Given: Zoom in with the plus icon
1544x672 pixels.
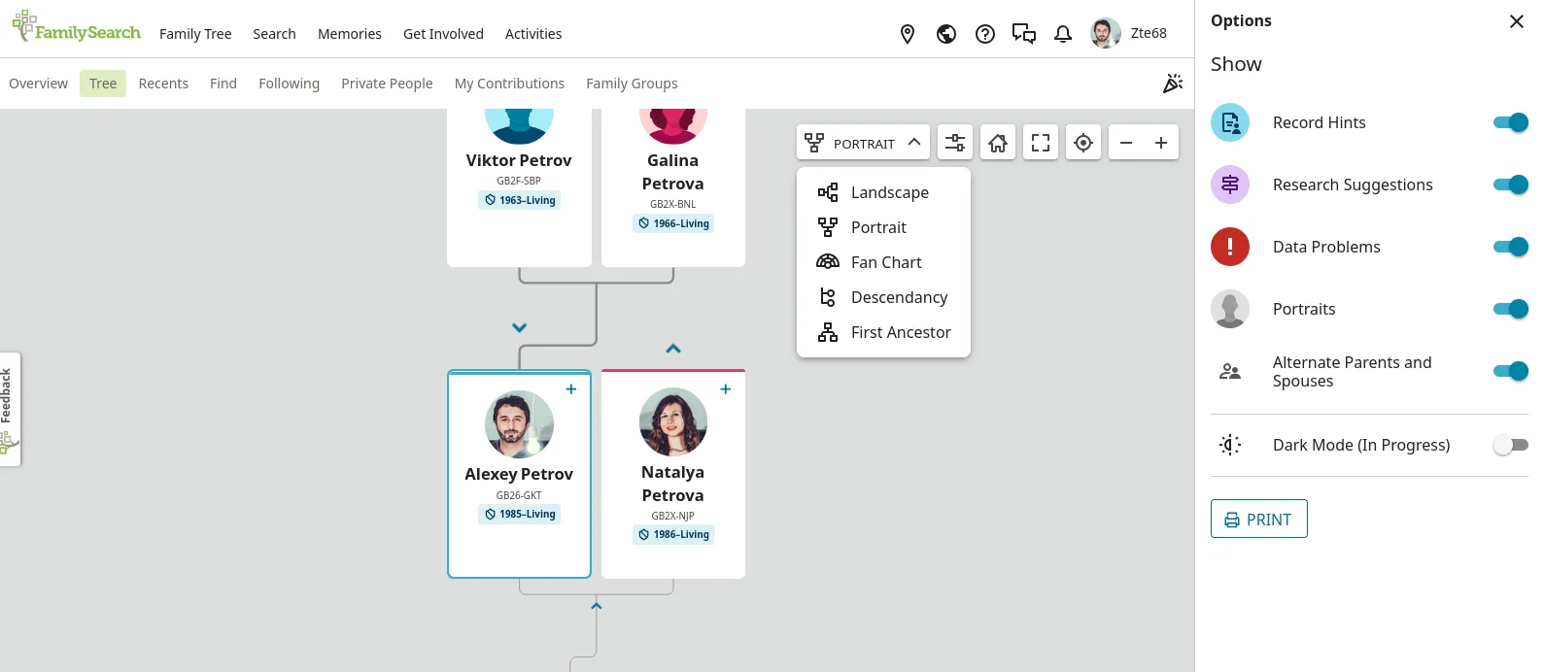Looking at the screenshot, I should tap(1161, 143).
